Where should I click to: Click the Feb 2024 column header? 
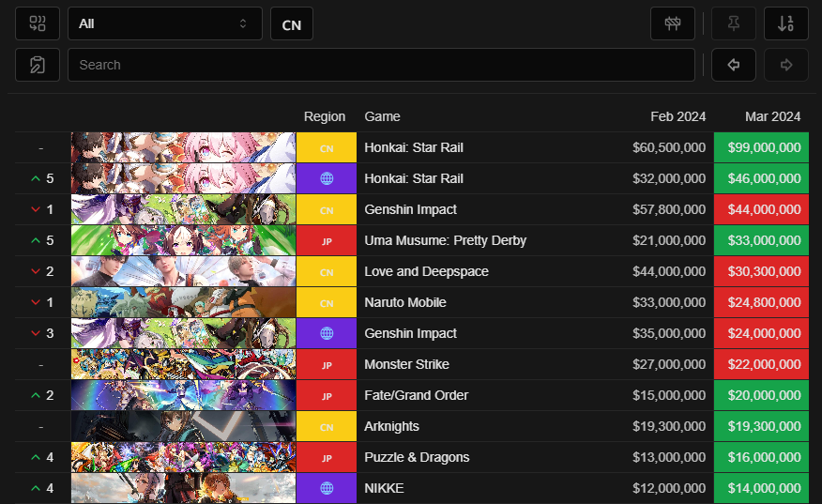coord(677,116)
